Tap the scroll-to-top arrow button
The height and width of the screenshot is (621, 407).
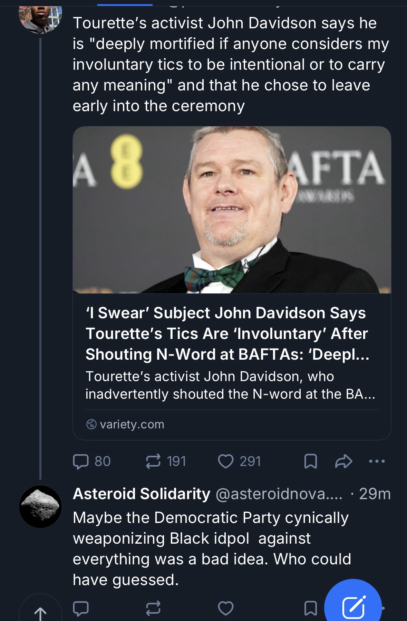point(40,612)
